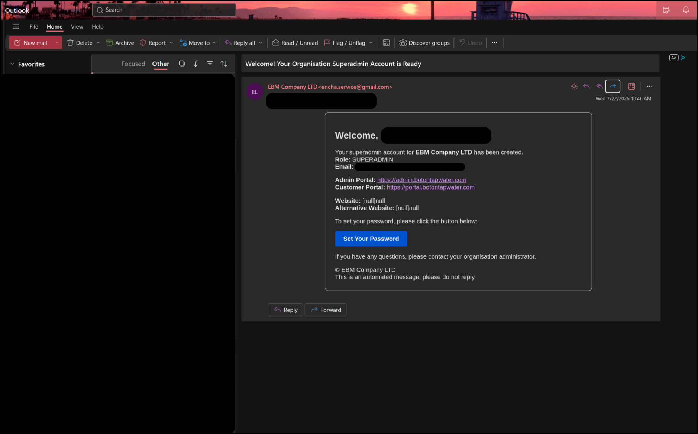This screenshot has width=698, height=434.
Task: Click in the Search box
Action: 164,10
